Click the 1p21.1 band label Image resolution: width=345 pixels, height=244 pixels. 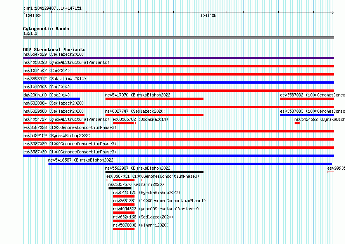(x=30, y=33)
